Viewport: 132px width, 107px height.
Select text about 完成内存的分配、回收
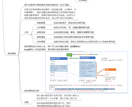coord(84,42)
